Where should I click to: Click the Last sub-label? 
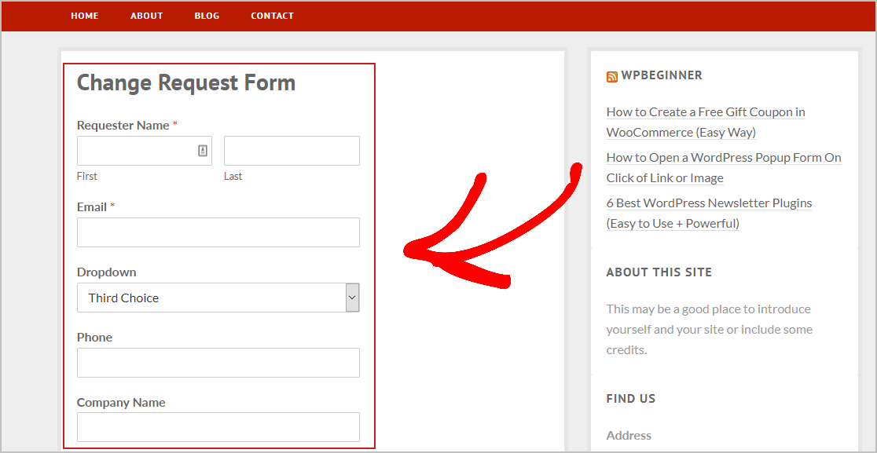coord(233,177)
